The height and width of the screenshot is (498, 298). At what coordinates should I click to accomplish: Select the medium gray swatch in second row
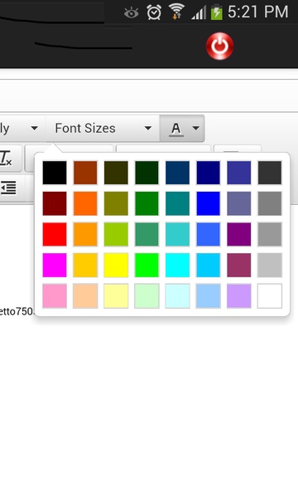[x=270, y=203]
